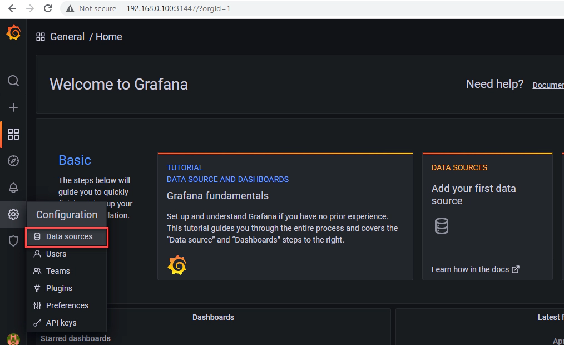The height and width of the screenshot is (345, 564).
Task: Reload the page with the browser refresh icon
Action: 48,8
